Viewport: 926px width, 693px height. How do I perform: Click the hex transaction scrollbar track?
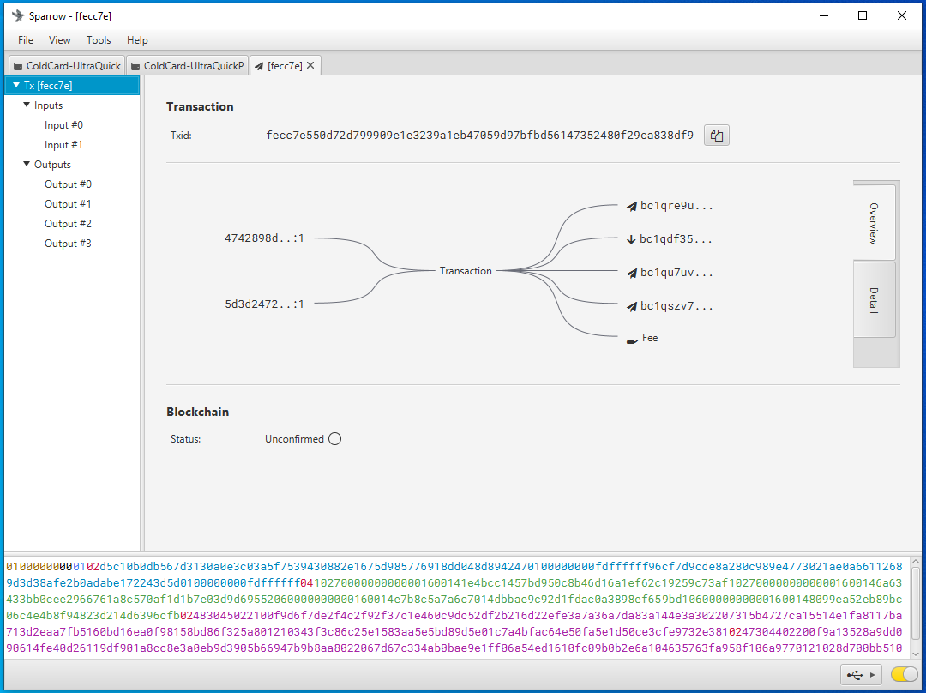pos(916,608)
